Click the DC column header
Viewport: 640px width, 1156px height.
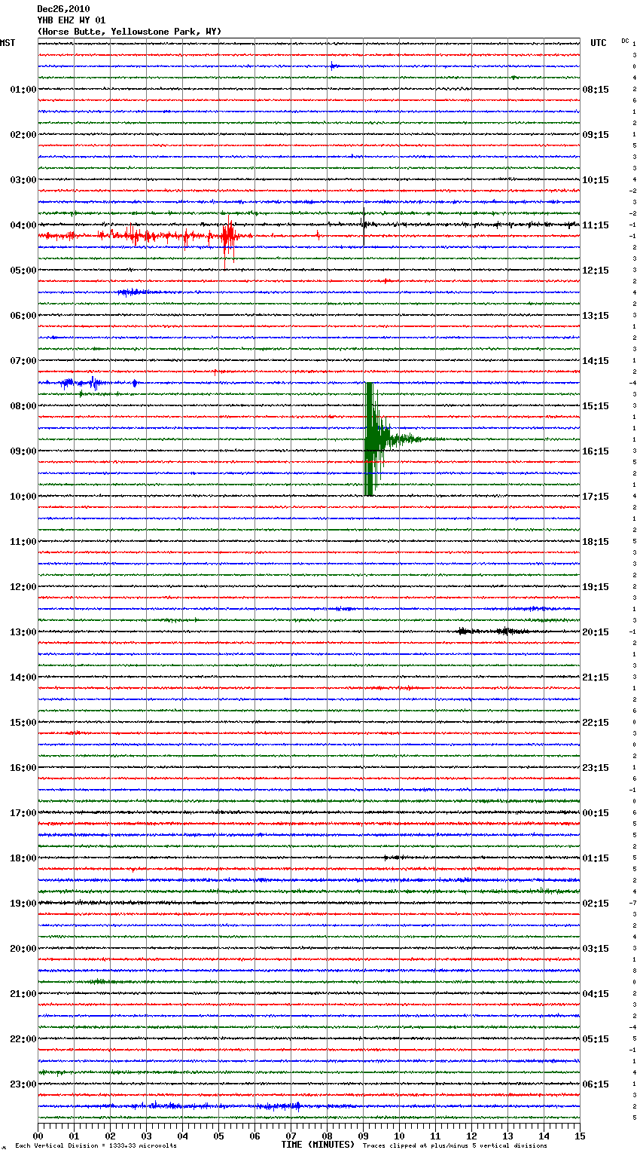click(x=625, y=41)
